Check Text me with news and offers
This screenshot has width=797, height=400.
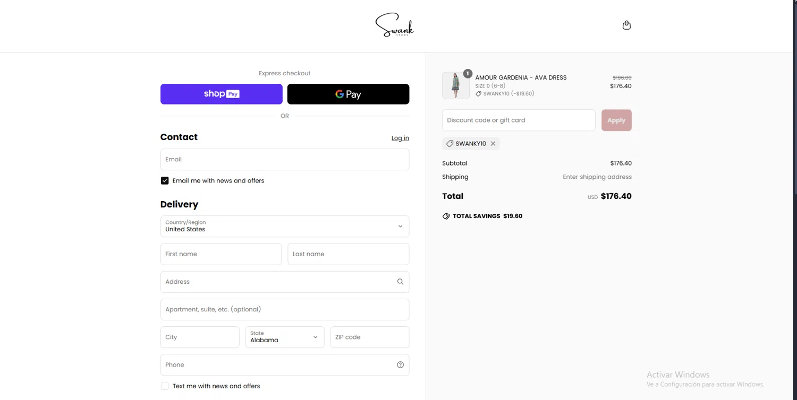(165, 386)
